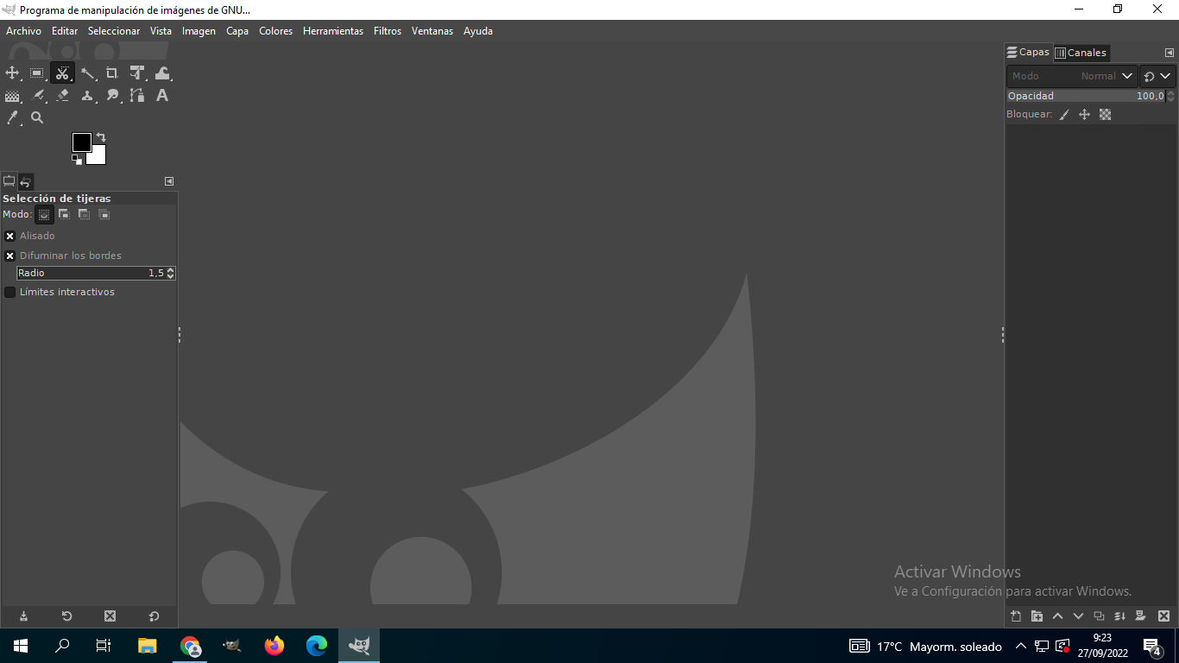Select the Eraser tool
The height and width of the screenshot is (663, 1179).
point(62,96)
